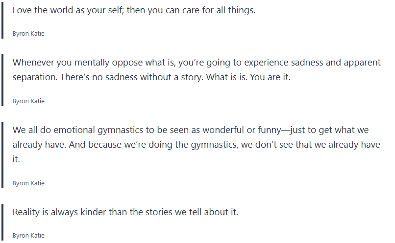Click Byron Katie under the "Love the world" quote
This screenshot has width=395, height=243.
(28, 34)
